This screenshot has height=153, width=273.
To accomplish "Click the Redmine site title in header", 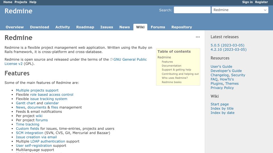I will coord(18,11).
